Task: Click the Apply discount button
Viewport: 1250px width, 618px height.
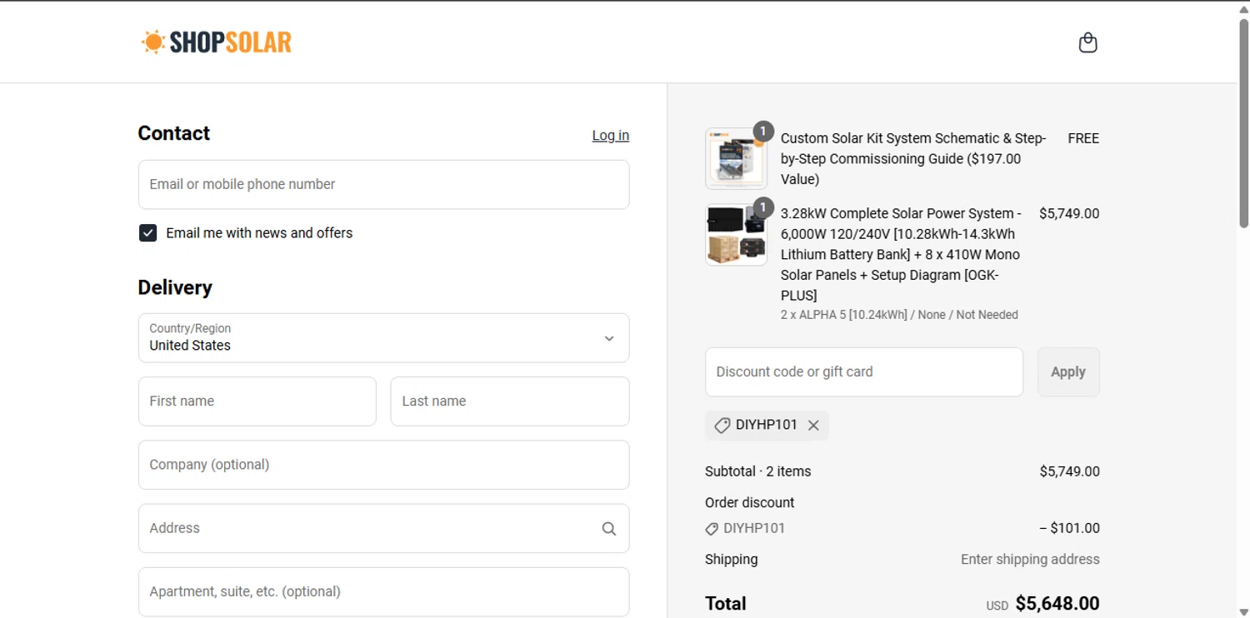Action: click(1068, 371)
